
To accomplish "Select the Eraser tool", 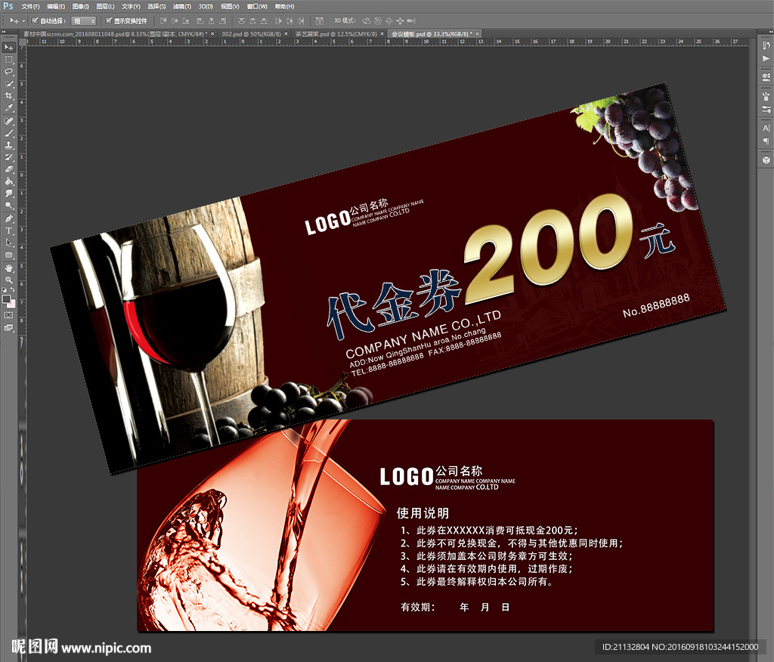I will click(9, 169).
